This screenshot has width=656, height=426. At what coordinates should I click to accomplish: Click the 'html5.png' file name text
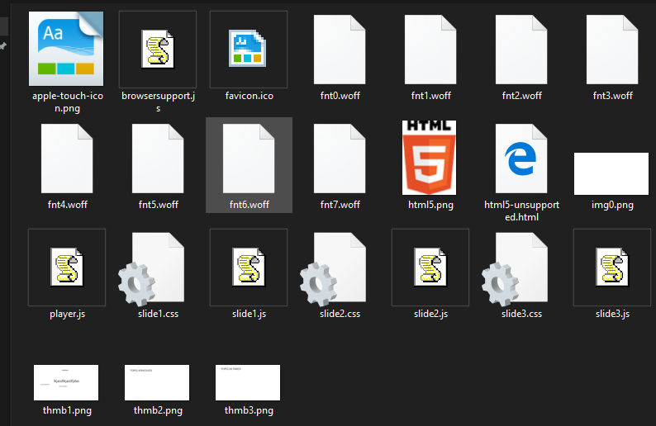tap(430, 205)
